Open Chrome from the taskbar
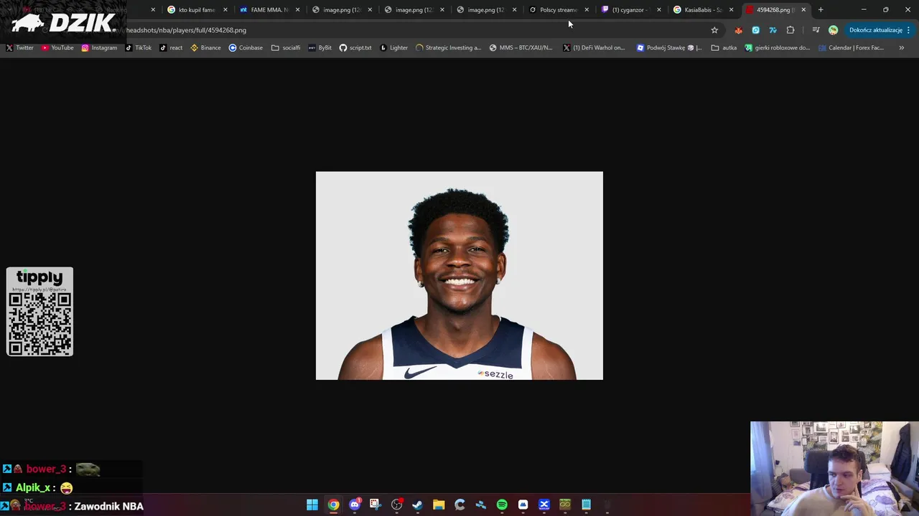 click(333, 505)
